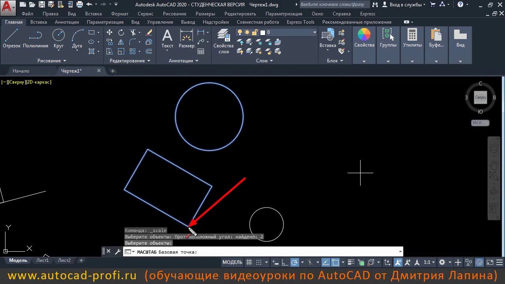The height and width of the screenshot is (284, 505).
Task: Choose the Array tool icon
Action: (x=133, y=51)
